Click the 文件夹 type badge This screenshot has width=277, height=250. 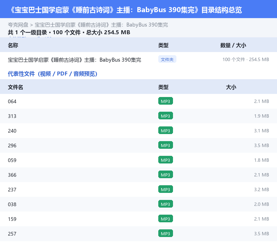tap(167, 59)
